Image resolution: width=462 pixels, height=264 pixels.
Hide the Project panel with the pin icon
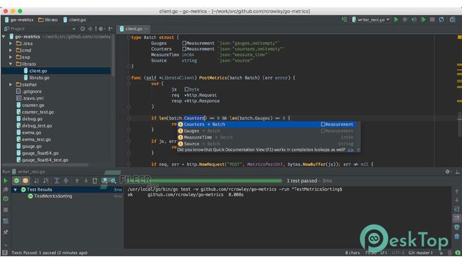tap(110, 29)
